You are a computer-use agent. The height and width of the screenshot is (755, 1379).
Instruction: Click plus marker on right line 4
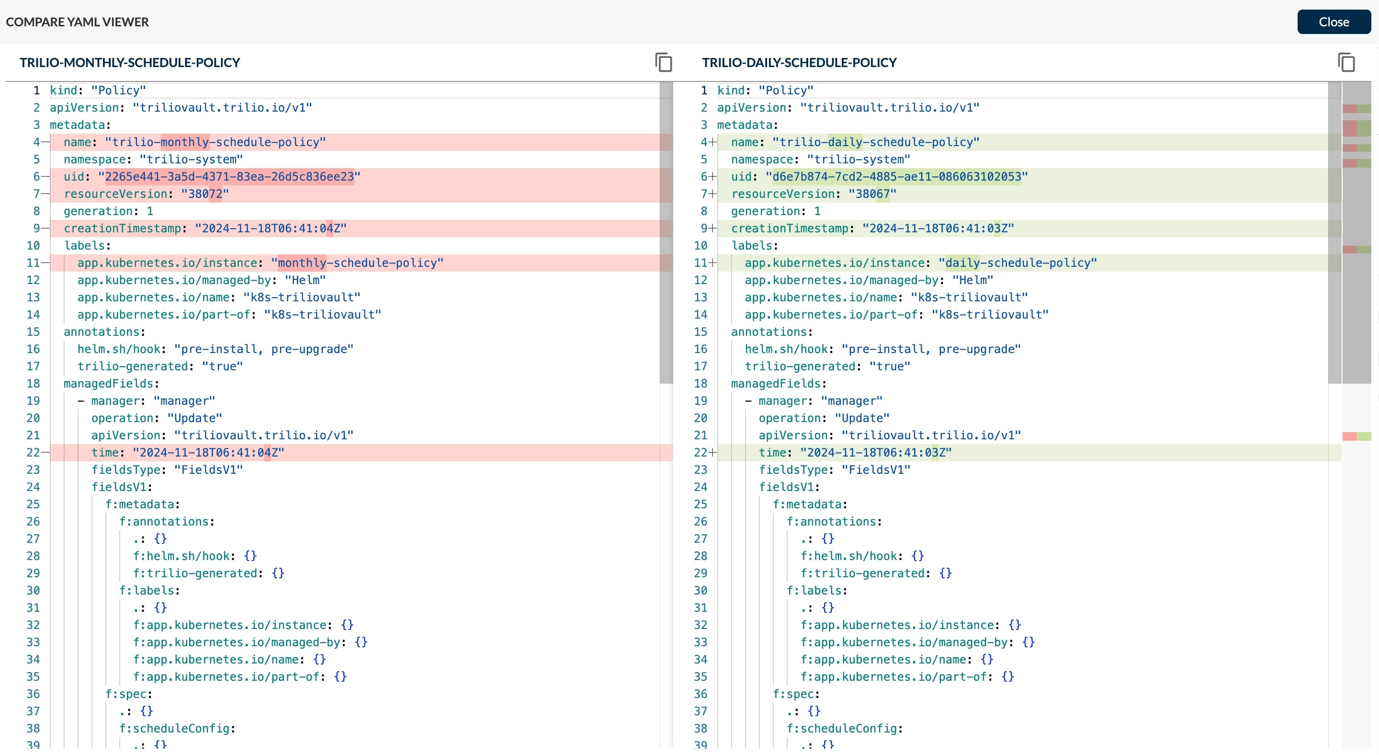tap(712, 142)
